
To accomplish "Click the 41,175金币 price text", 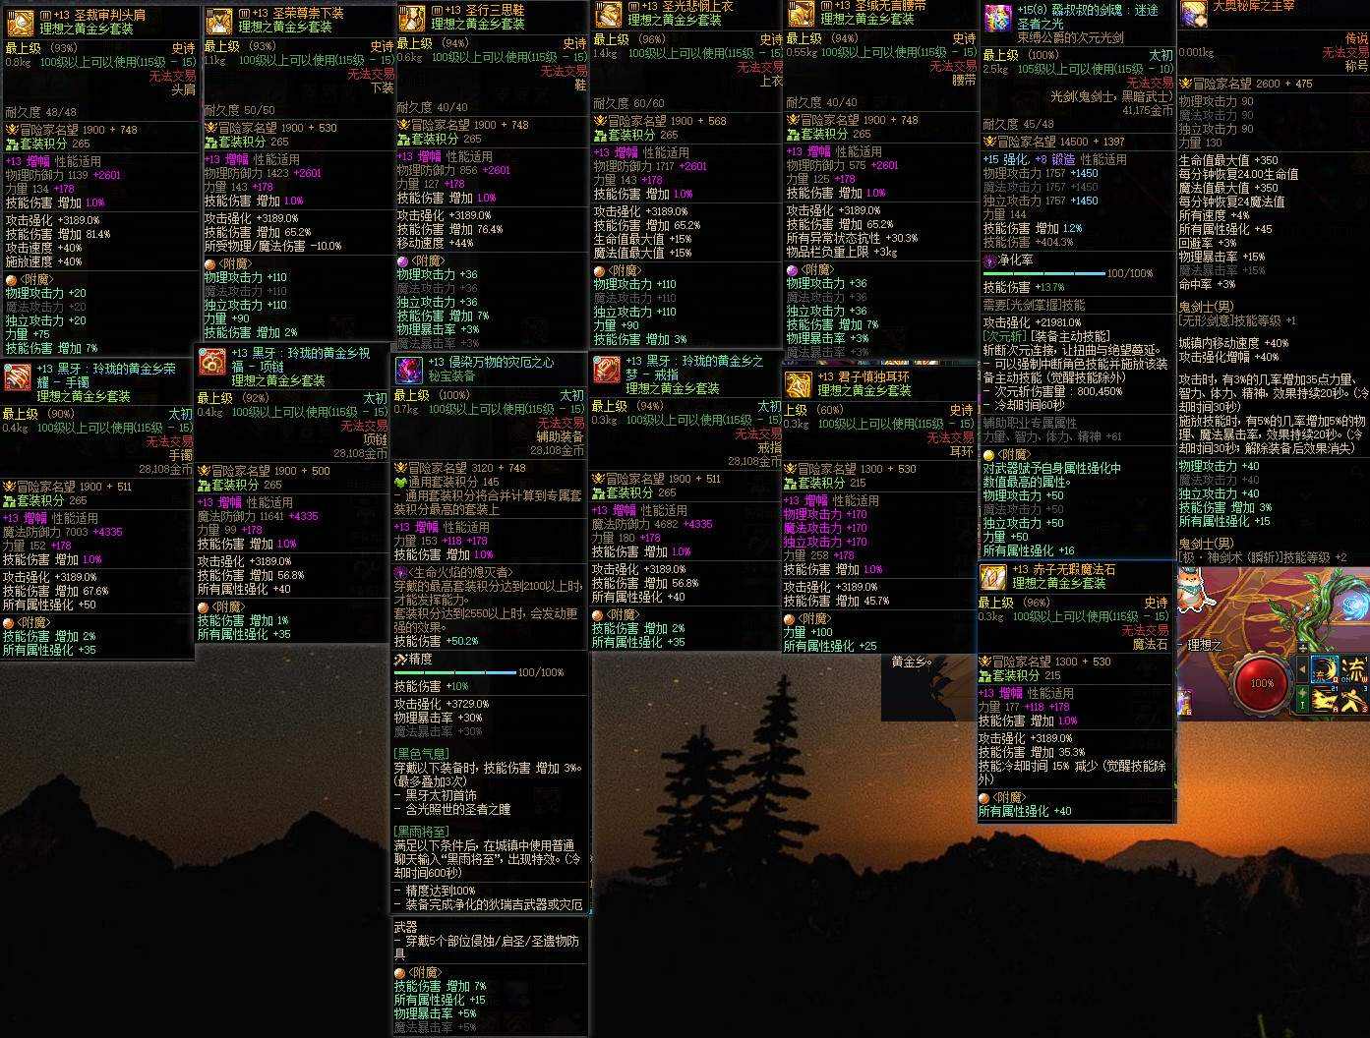I will point(1148,111).
